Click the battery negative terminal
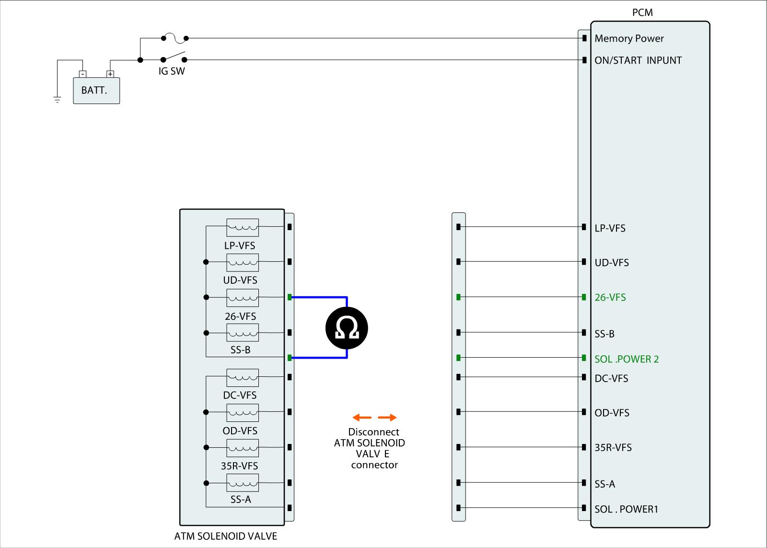 coord(83,74)
